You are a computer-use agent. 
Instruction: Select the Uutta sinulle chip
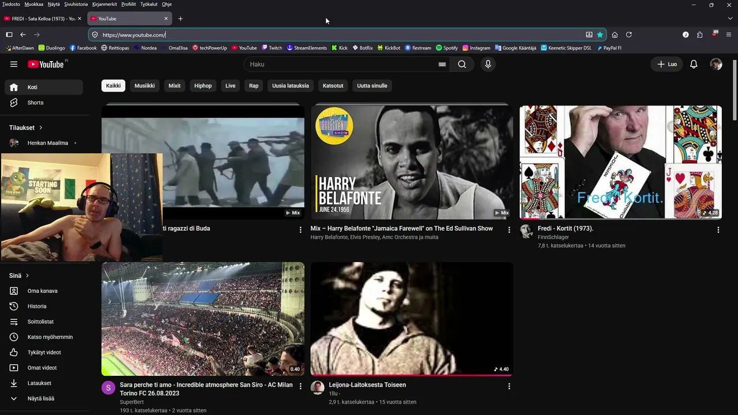tap(372, 85)
